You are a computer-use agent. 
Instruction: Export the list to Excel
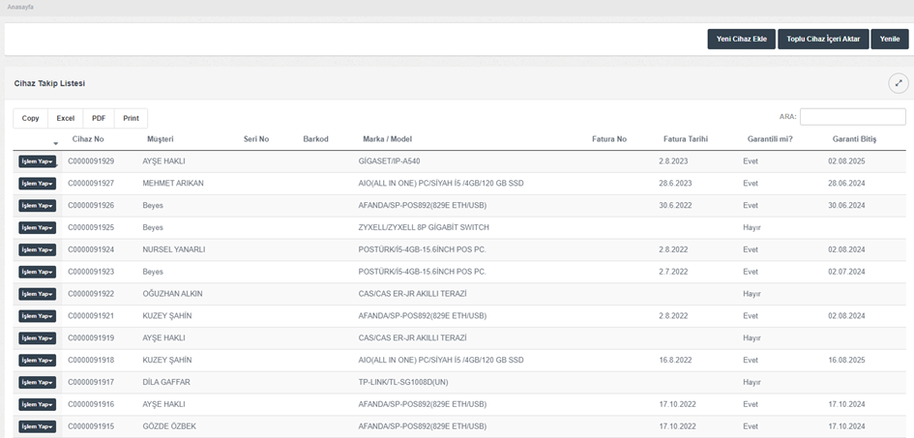(65, 118)
